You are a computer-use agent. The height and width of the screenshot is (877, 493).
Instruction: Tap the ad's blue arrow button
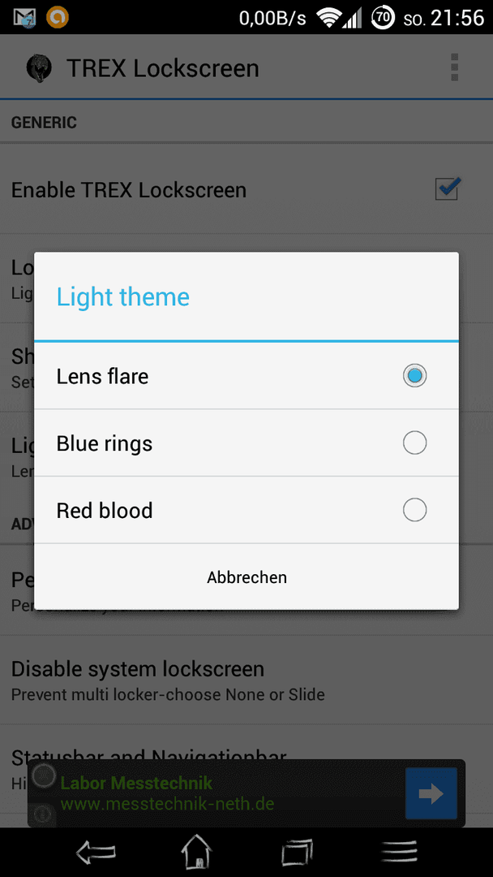pyautogui.click(x=431, y=793)
